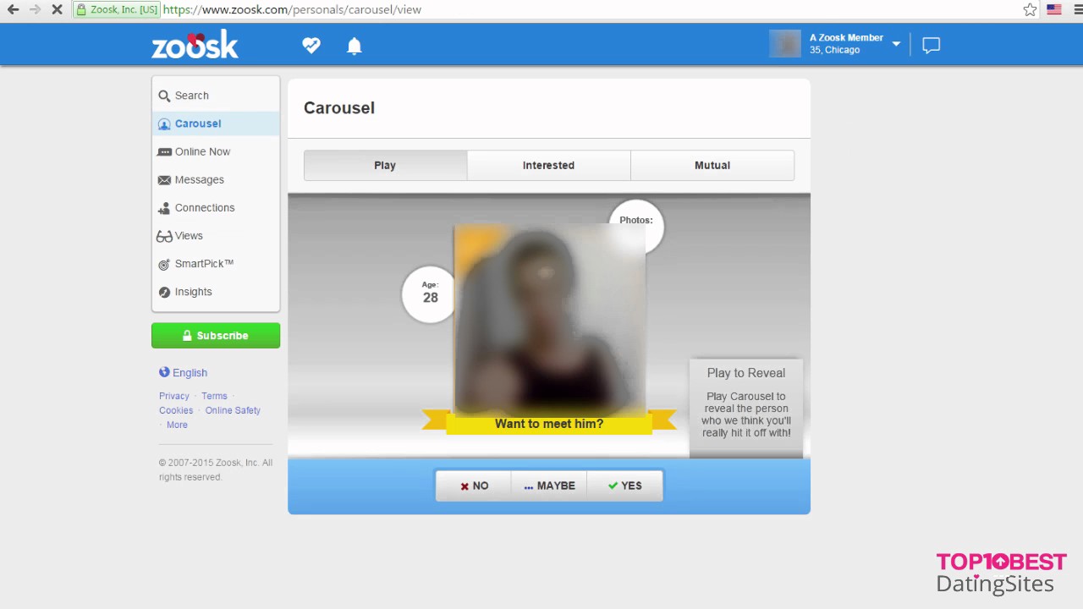Click the blurred profile avatar in header
The width and height of the screenshot is (1083, 609).
tap(785, 44)
